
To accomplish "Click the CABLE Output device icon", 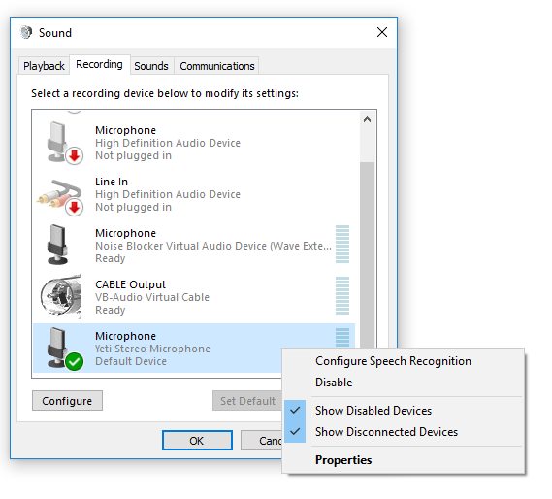I will (x=60, y=297).
